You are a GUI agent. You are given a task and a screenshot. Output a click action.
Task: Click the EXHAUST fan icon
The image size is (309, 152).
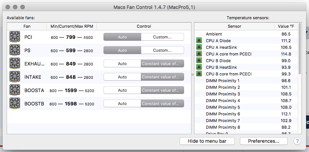tap(15, 64)
